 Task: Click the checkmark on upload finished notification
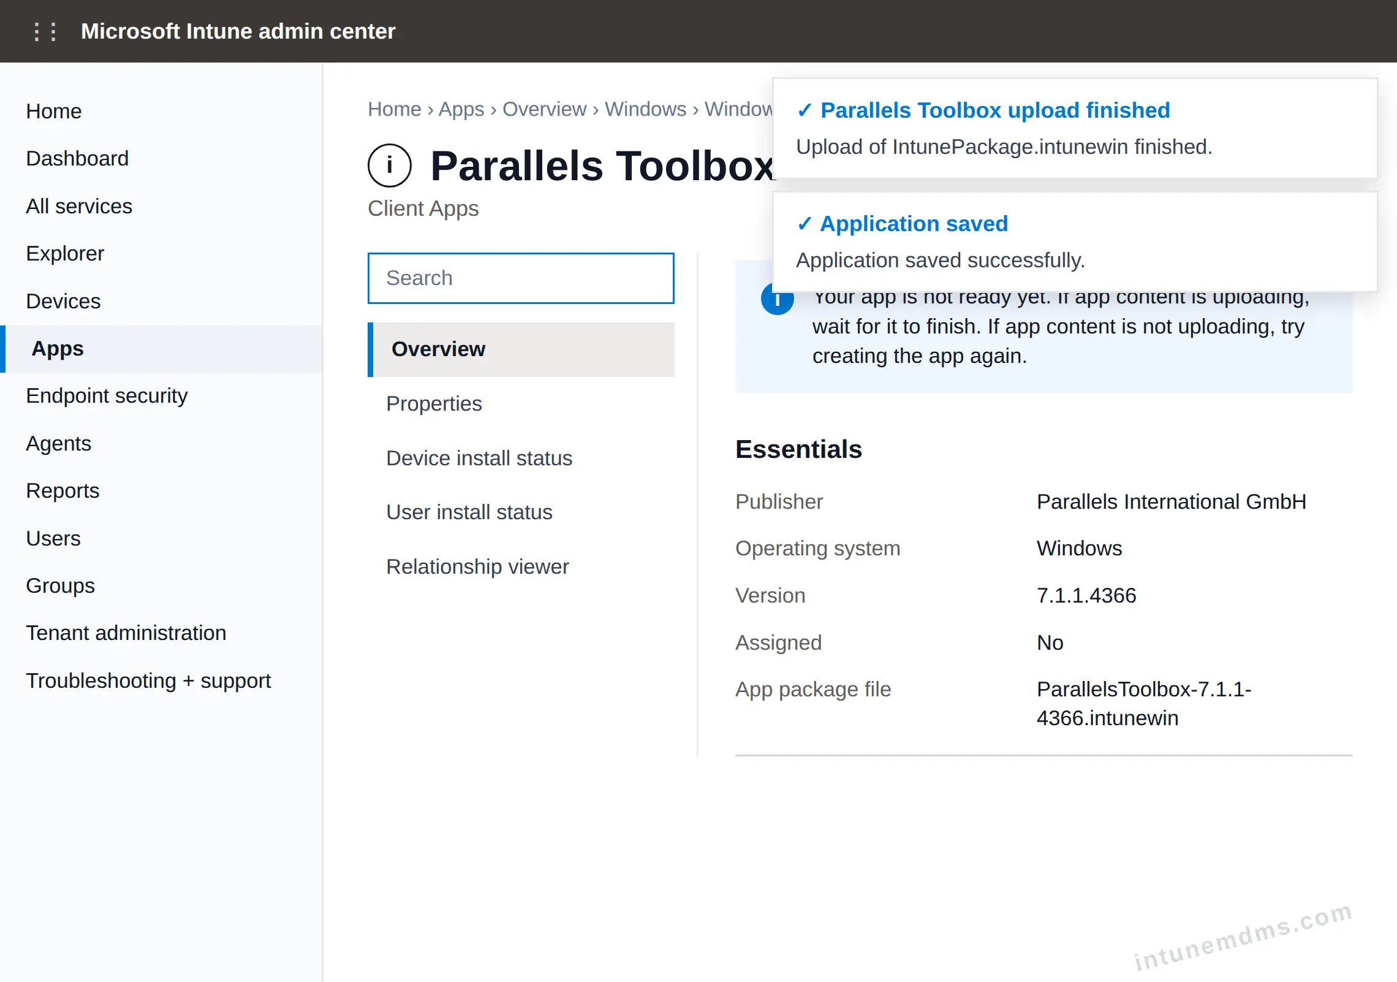click(x=805, y=110)
